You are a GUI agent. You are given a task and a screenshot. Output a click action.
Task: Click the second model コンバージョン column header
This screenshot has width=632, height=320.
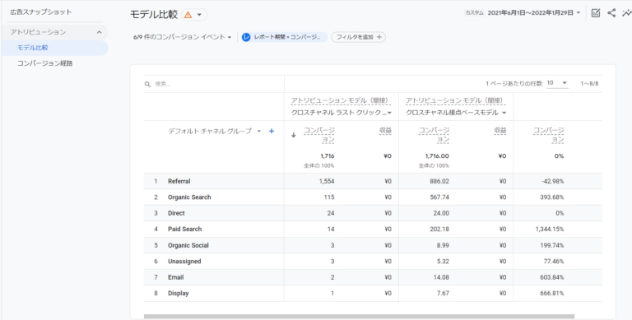point(434,135)
